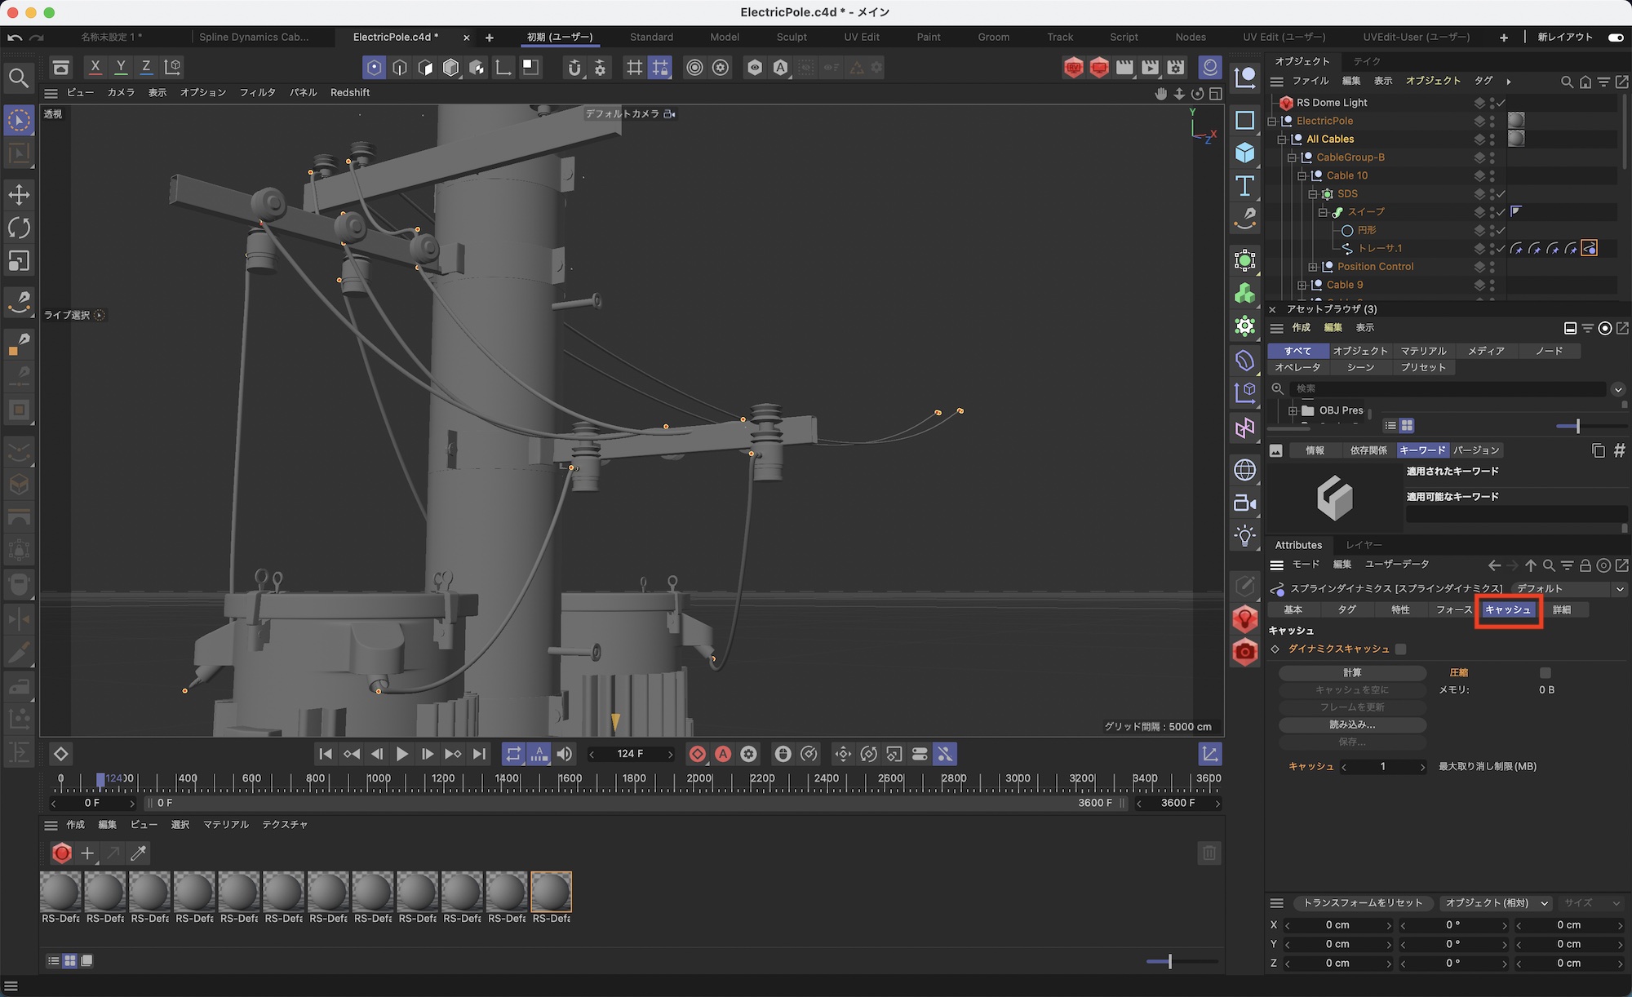The height and width of the screenshot is (997, 1632).
Task: Click the Cube primitive icon
Action: pos(1244,153)
